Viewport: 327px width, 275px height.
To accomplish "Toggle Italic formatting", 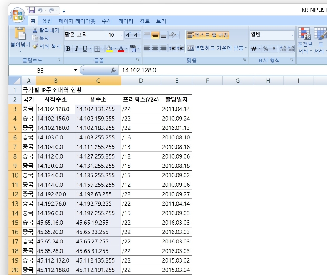I will pyautogui.click(x=77, y=49).
